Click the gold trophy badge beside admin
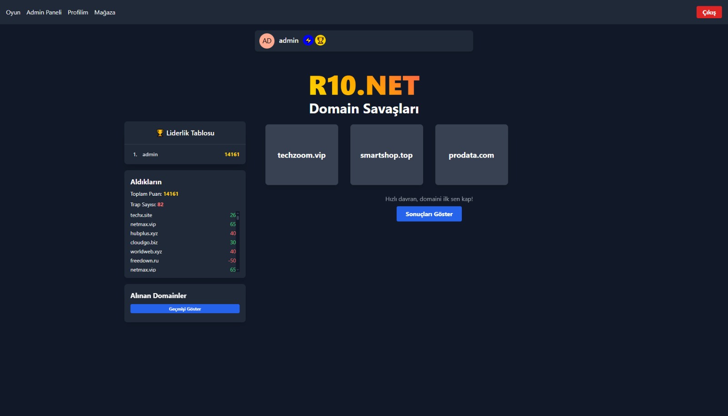Image resolution: width=728 pixels, height=416 pixels. click(x=320, y=41)
